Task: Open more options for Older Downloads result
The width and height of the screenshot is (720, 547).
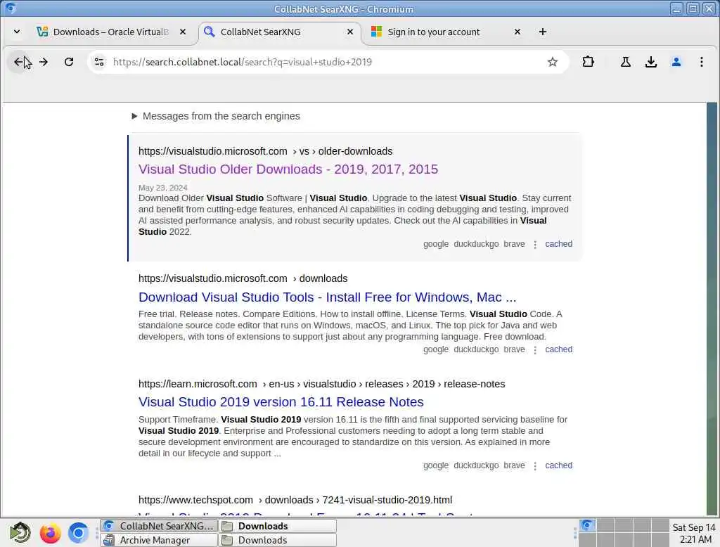Action: point(535,245)
